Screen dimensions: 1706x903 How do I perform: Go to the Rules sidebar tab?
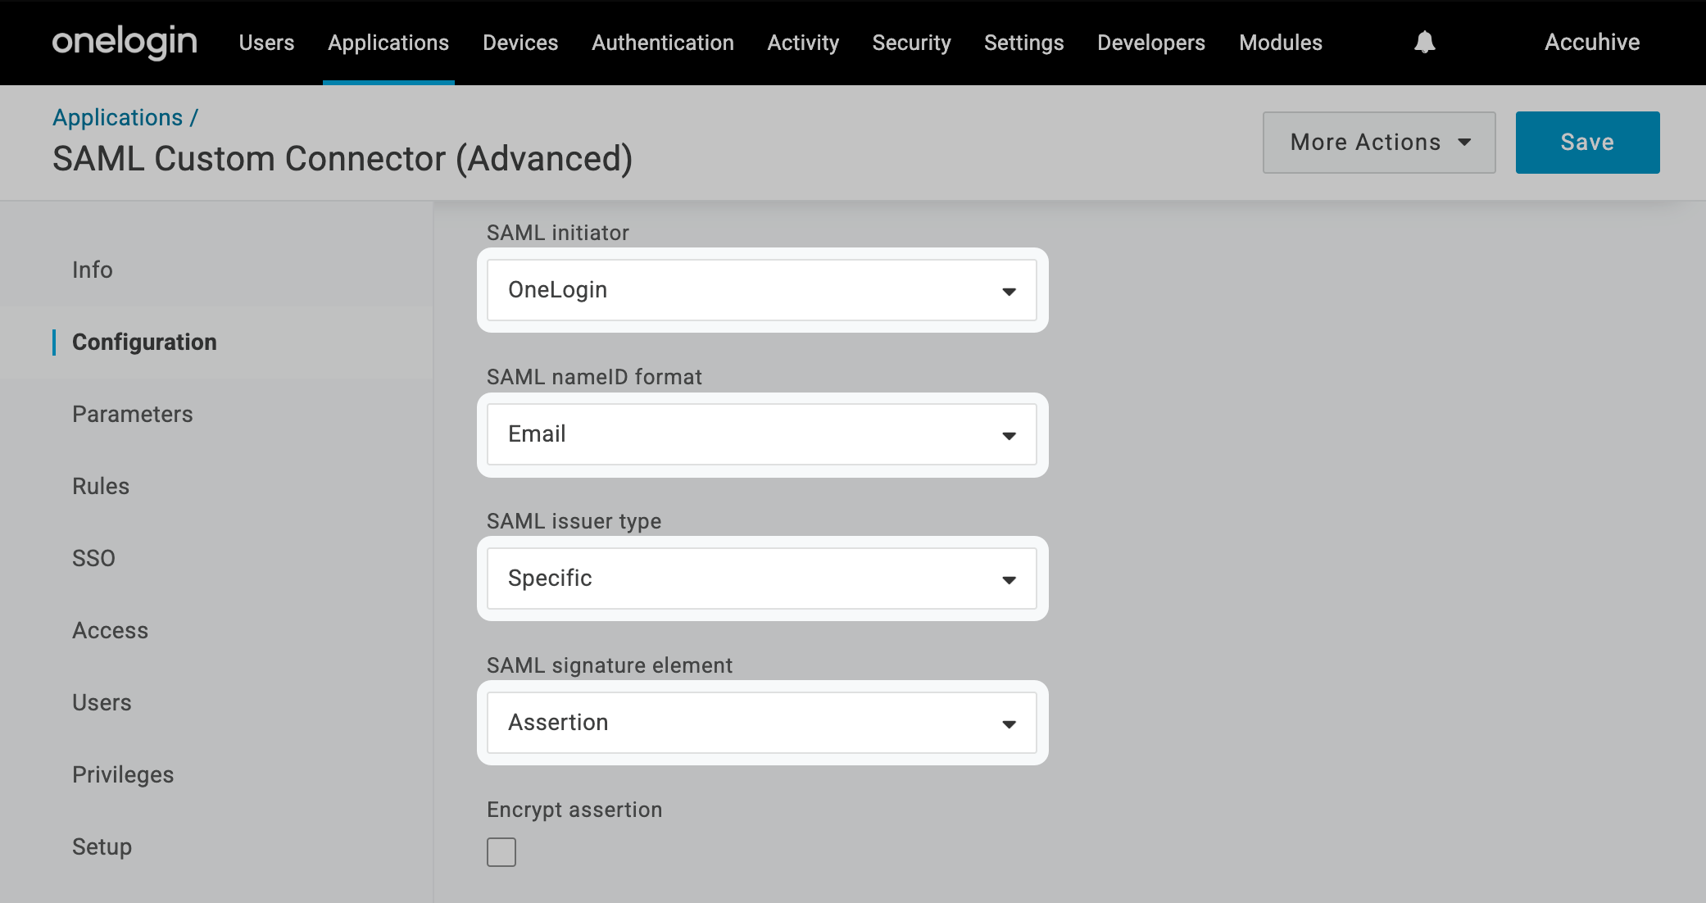pyautogui.click(x=101, y=486)
